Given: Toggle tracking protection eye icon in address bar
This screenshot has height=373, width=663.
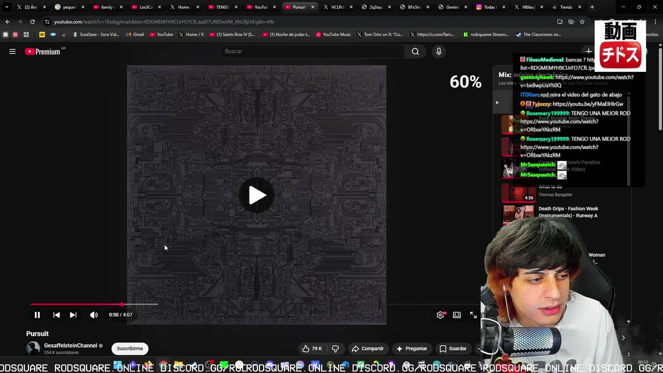Looking at the screenshot, I should click(x=571, y=22).
